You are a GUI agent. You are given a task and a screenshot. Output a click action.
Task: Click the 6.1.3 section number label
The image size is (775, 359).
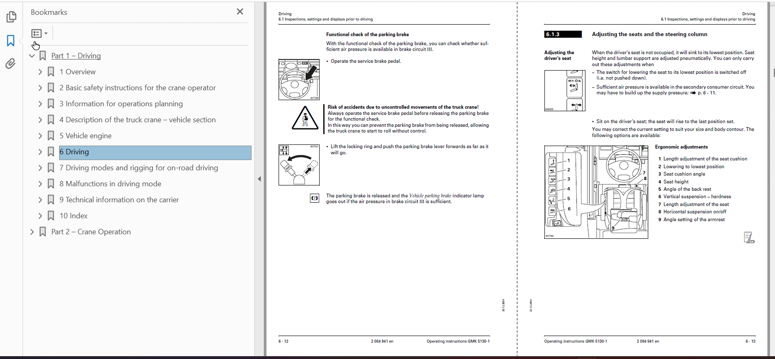[563, 34]
